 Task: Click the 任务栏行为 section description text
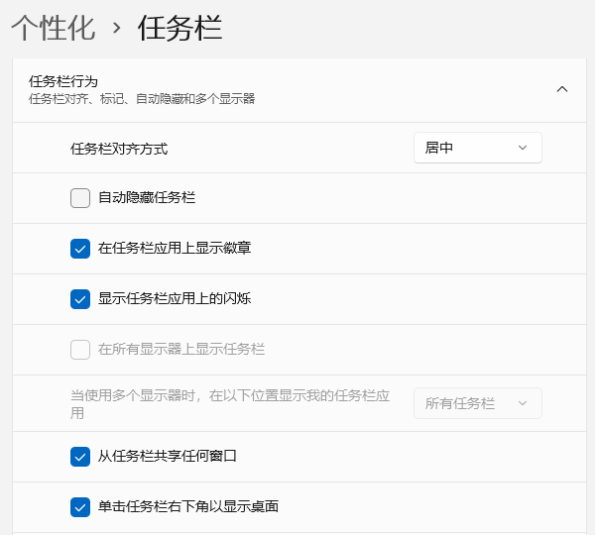tap(142, 99)
